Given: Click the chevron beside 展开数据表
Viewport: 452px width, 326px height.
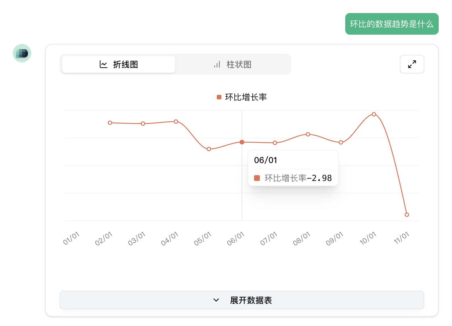Looking at the screenshot, I should click(216, 300).
